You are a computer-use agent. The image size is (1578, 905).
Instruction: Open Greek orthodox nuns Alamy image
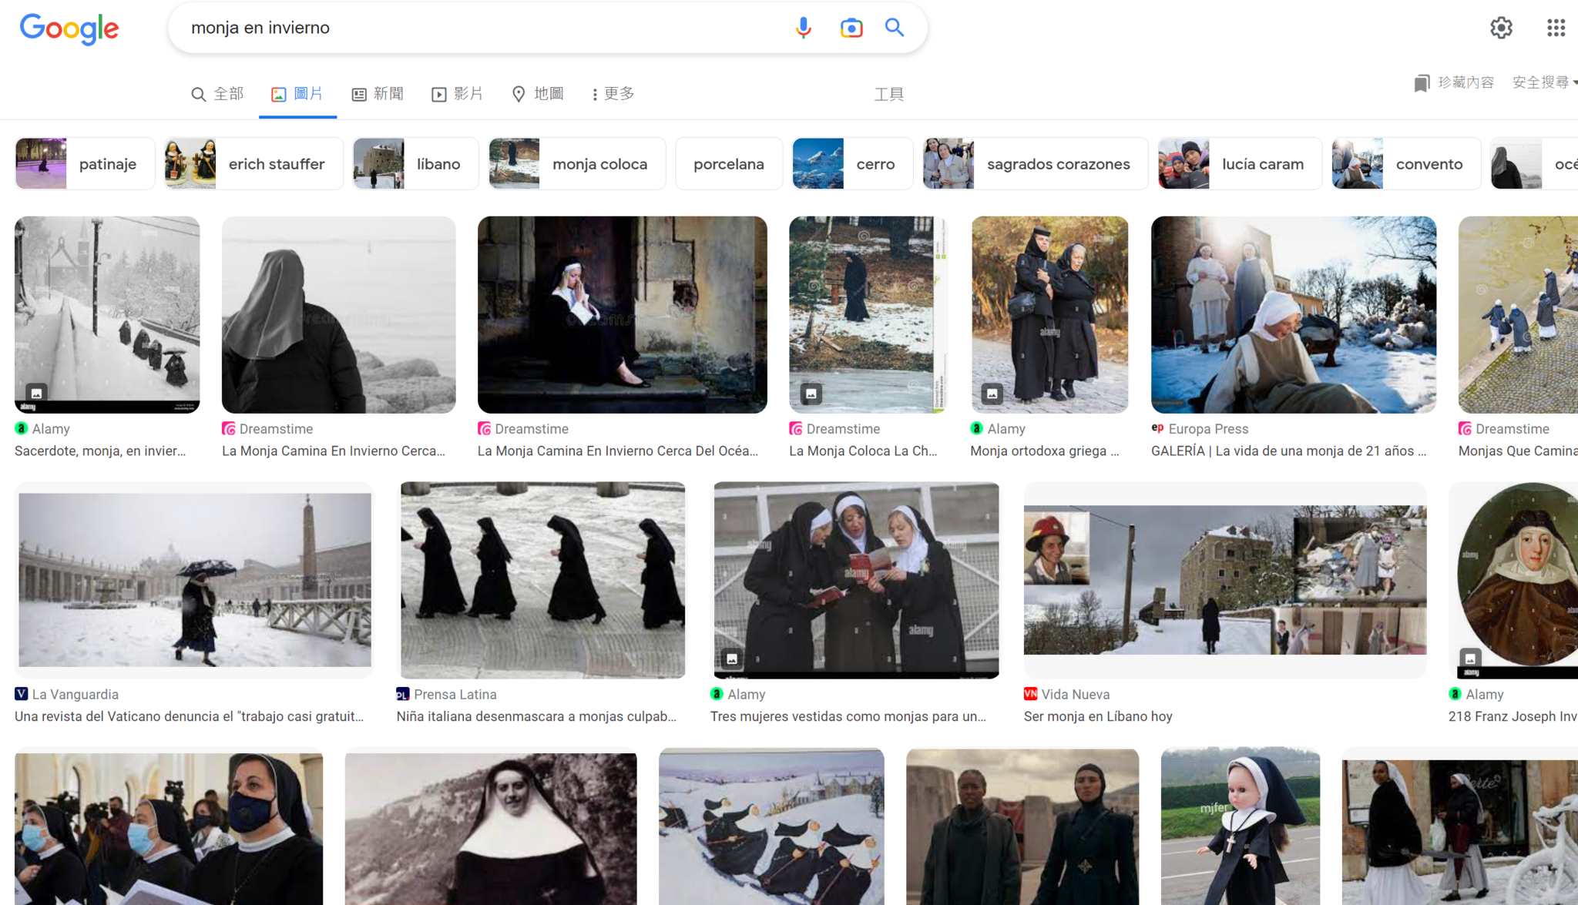point(1049,314)
